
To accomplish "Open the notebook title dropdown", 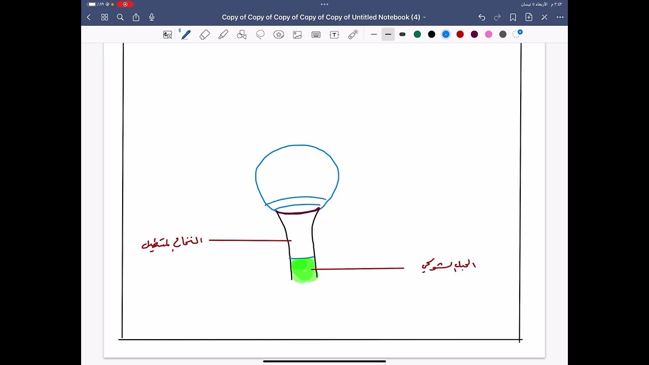I will [x=324, y=17].
